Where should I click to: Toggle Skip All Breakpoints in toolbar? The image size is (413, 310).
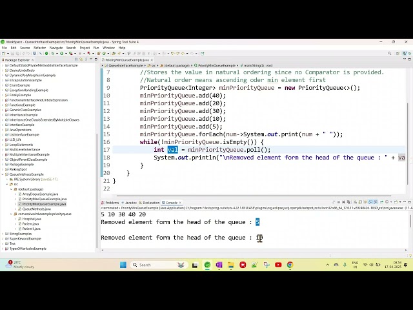(41, 54)
